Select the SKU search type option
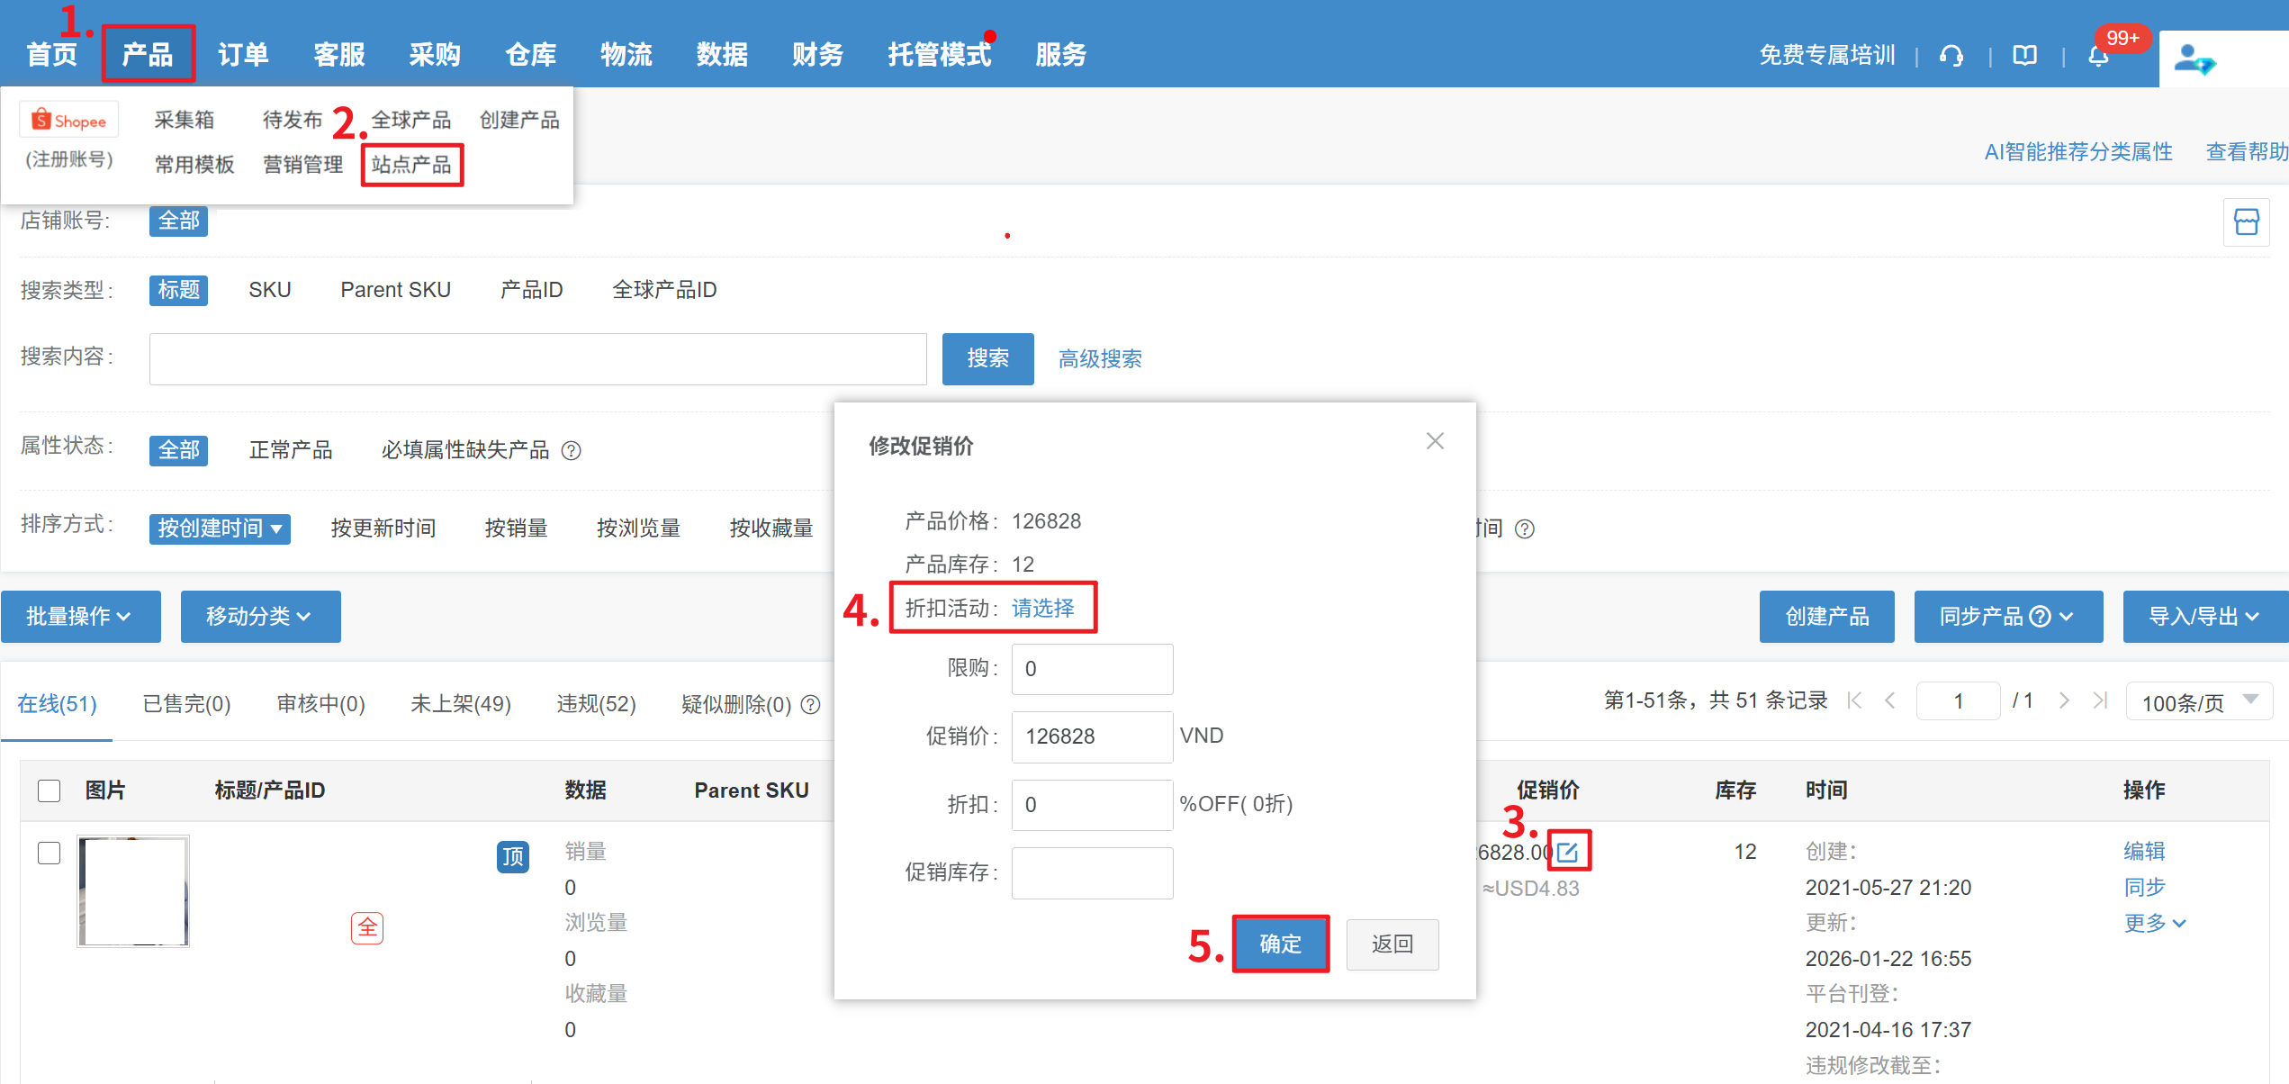 point(269,290)
